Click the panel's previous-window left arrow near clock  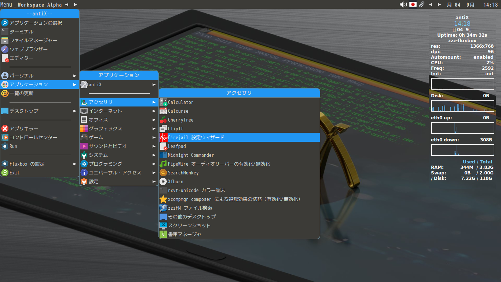point(431,4)
